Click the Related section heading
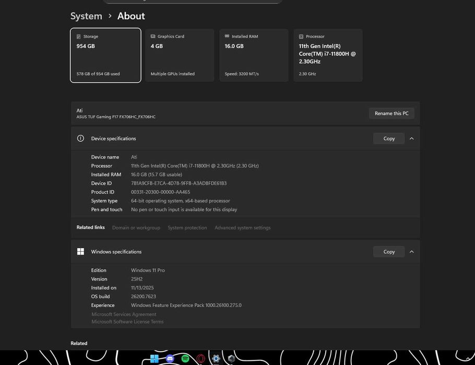Image resolution: width=475 pixels, height=365 pixels. click(79, 343)
